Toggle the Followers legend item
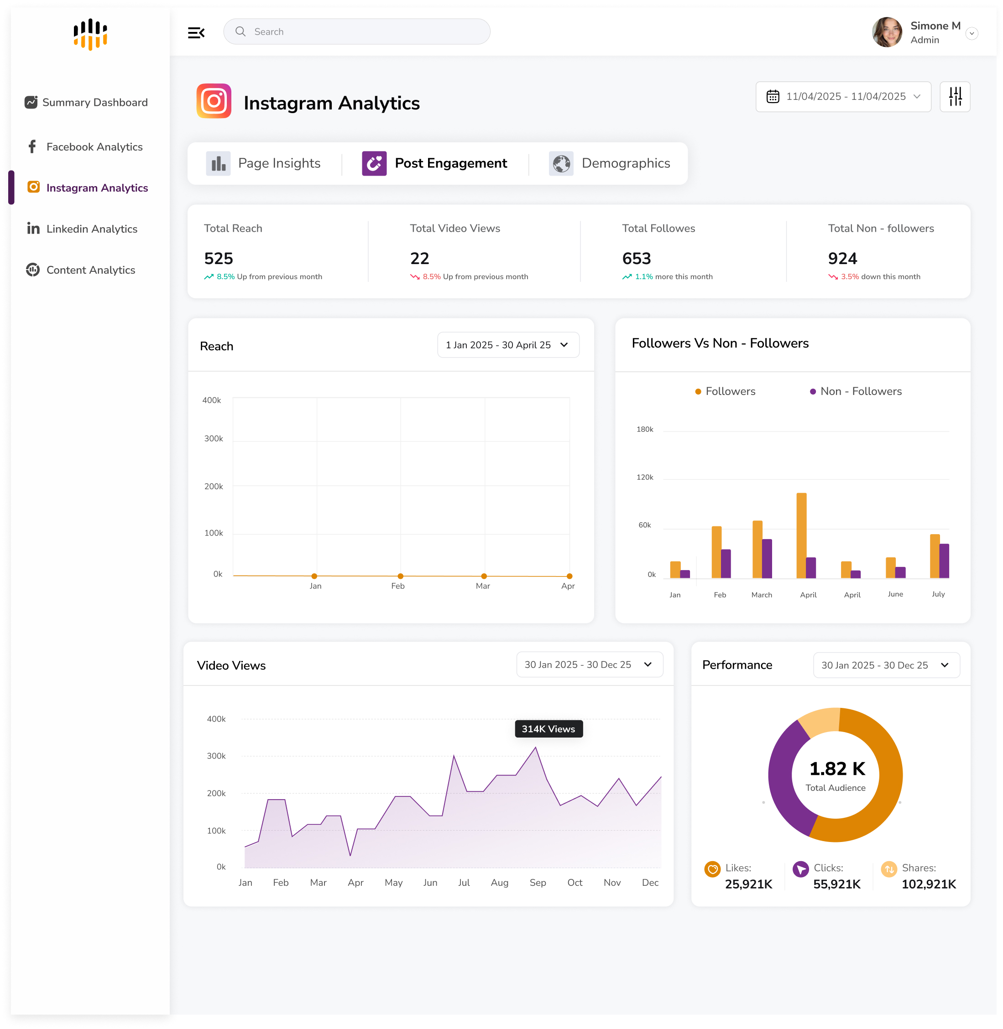Viewport: 1003px width, 1029px height. 725,391
